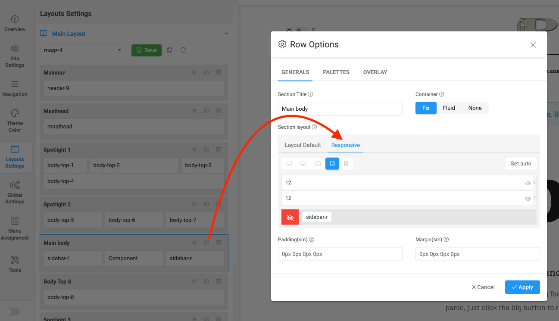Select the sidebar-l position block
Image resolution: width=559 pixels, height=321 pixels.
tap(73, 259)
